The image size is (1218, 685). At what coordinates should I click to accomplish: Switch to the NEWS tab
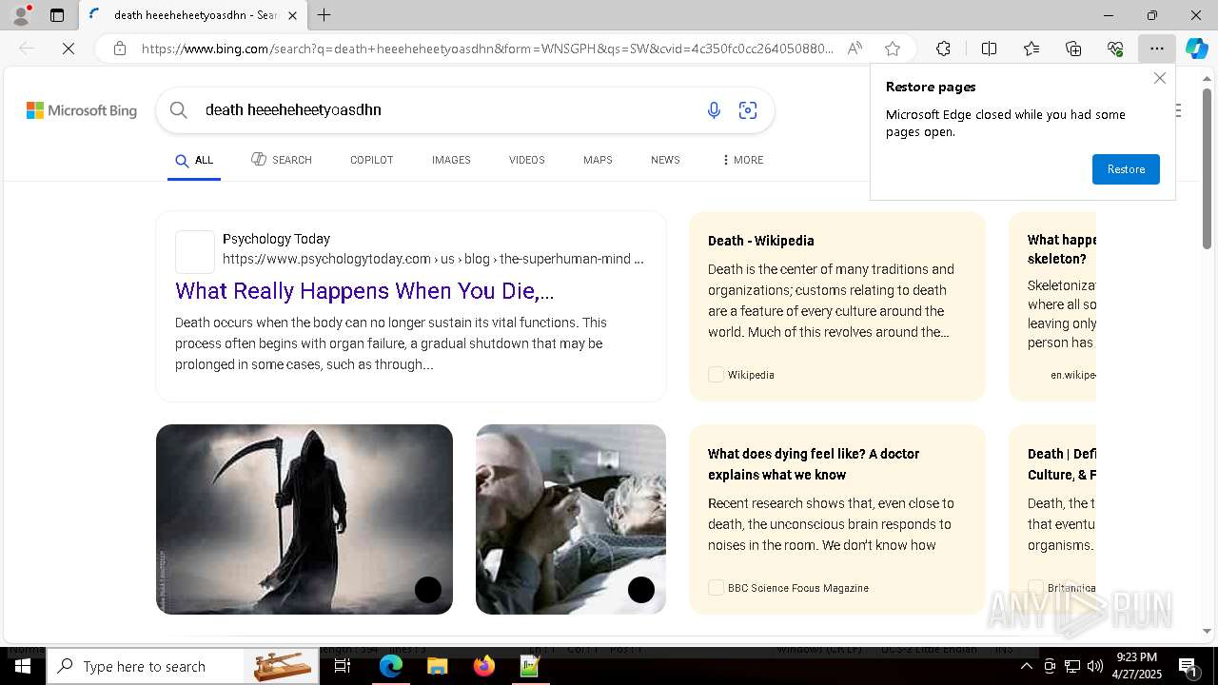pos(665,160)
